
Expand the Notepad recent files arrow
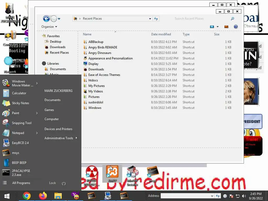point(37,133)
